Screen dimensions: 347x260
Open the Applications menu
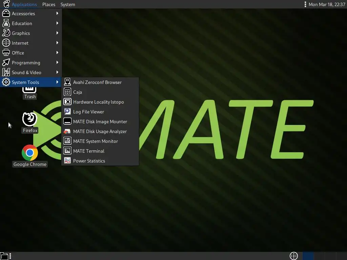click(24, 4)
